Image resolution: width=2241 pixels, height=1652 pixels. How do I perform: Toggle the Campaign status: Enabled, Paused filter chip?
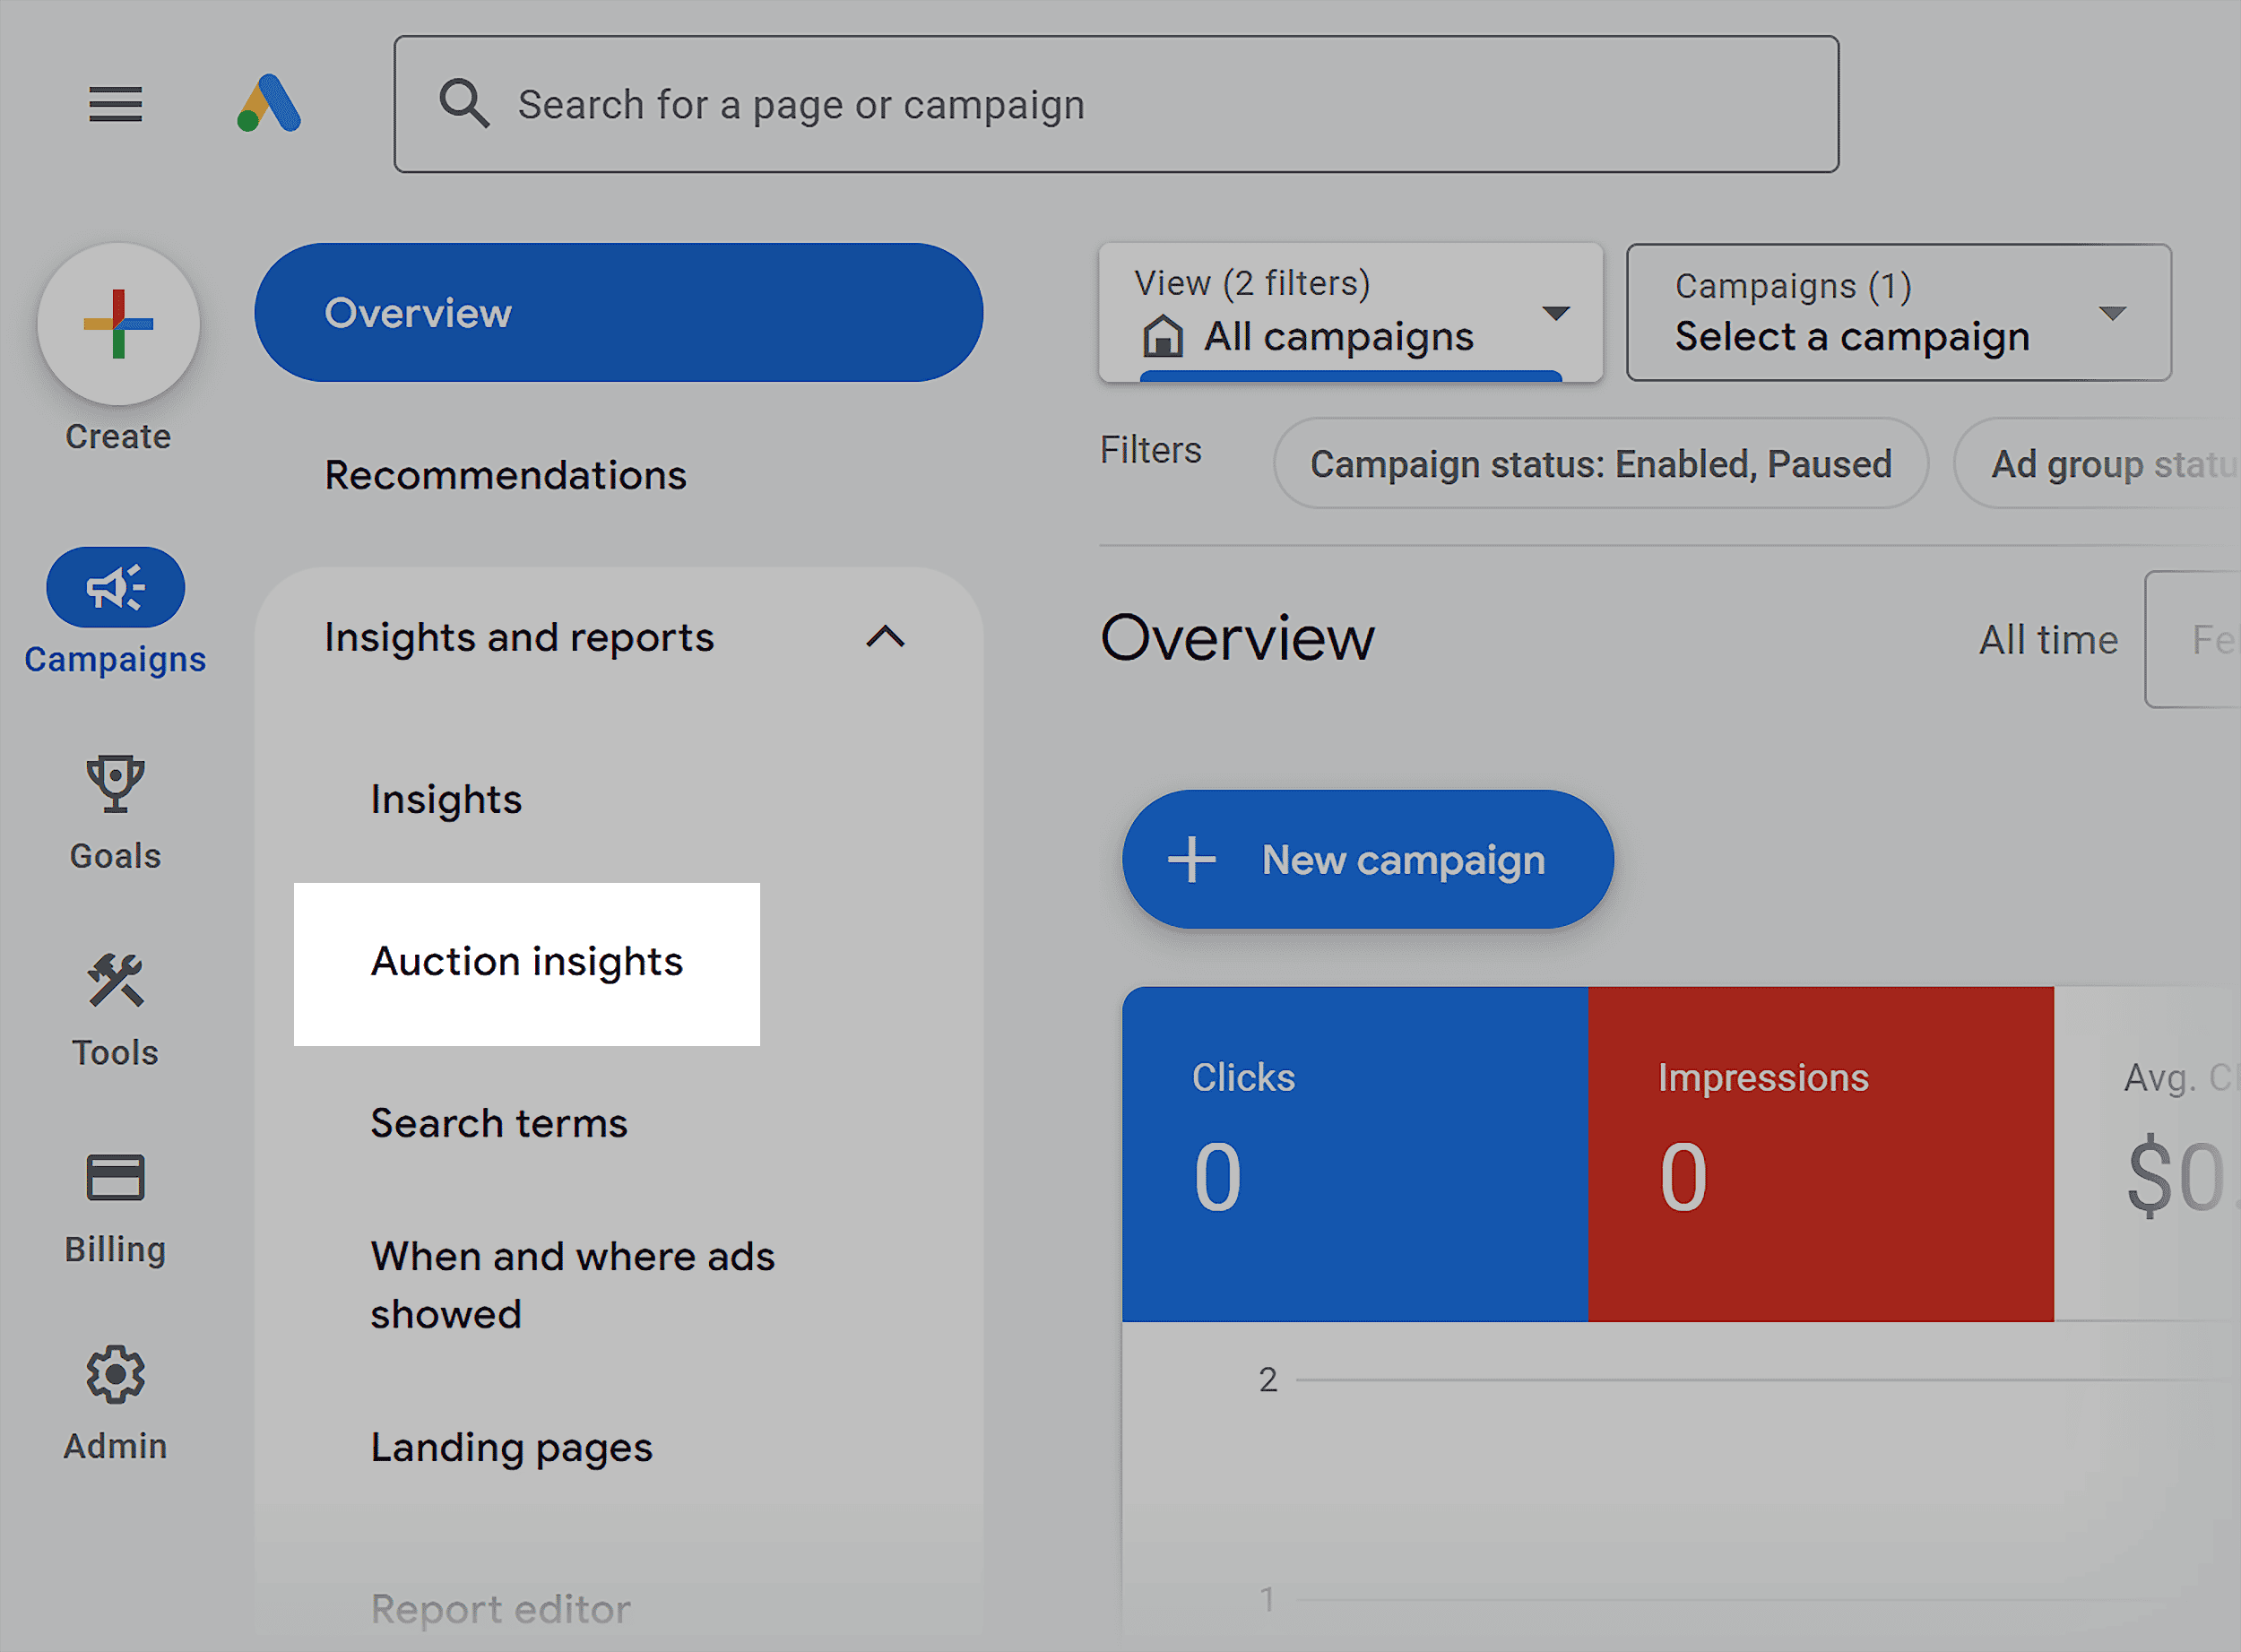pos(1600,463)
